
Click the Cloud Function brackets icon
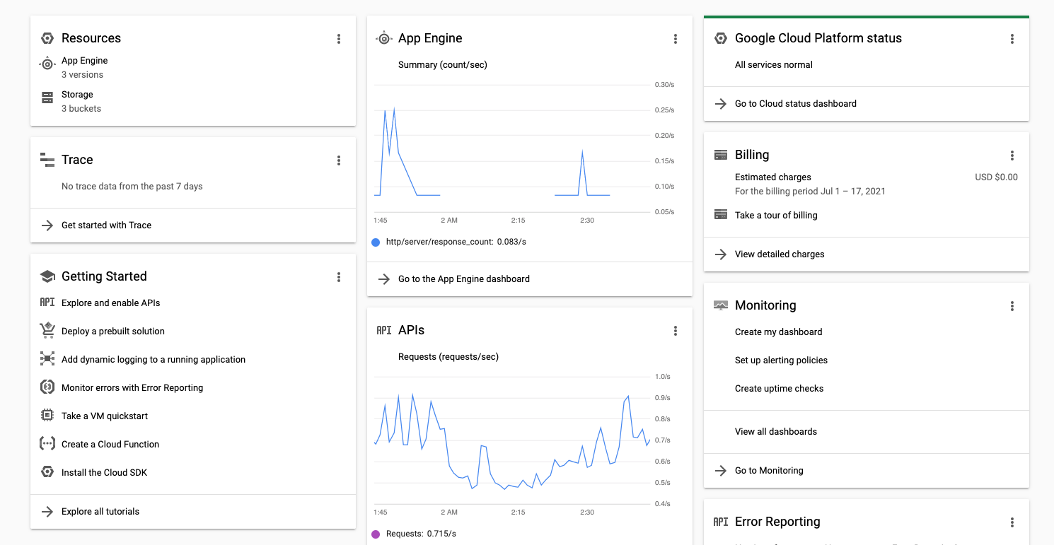coord(47,444)
